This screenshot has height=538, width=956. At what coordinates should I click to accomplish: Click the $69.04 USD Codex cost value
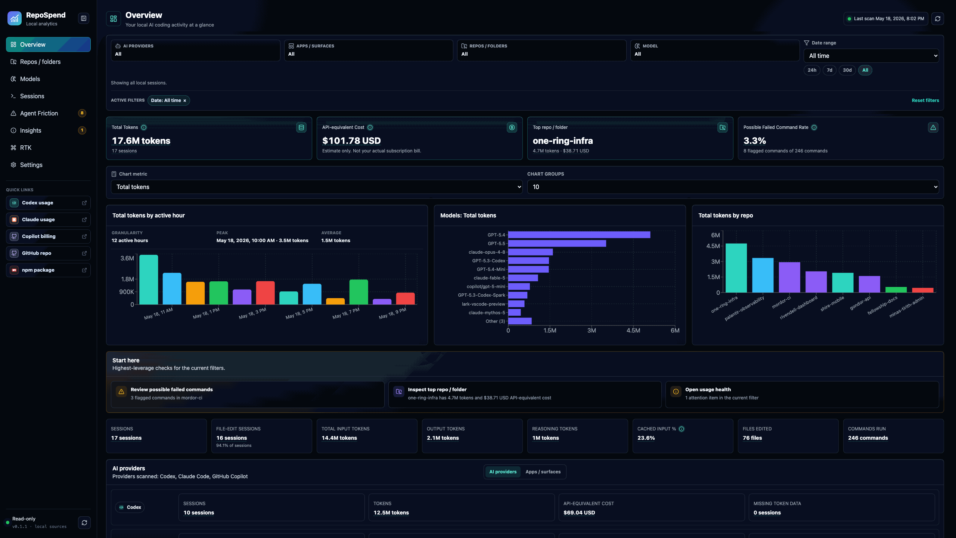[579, 513]
